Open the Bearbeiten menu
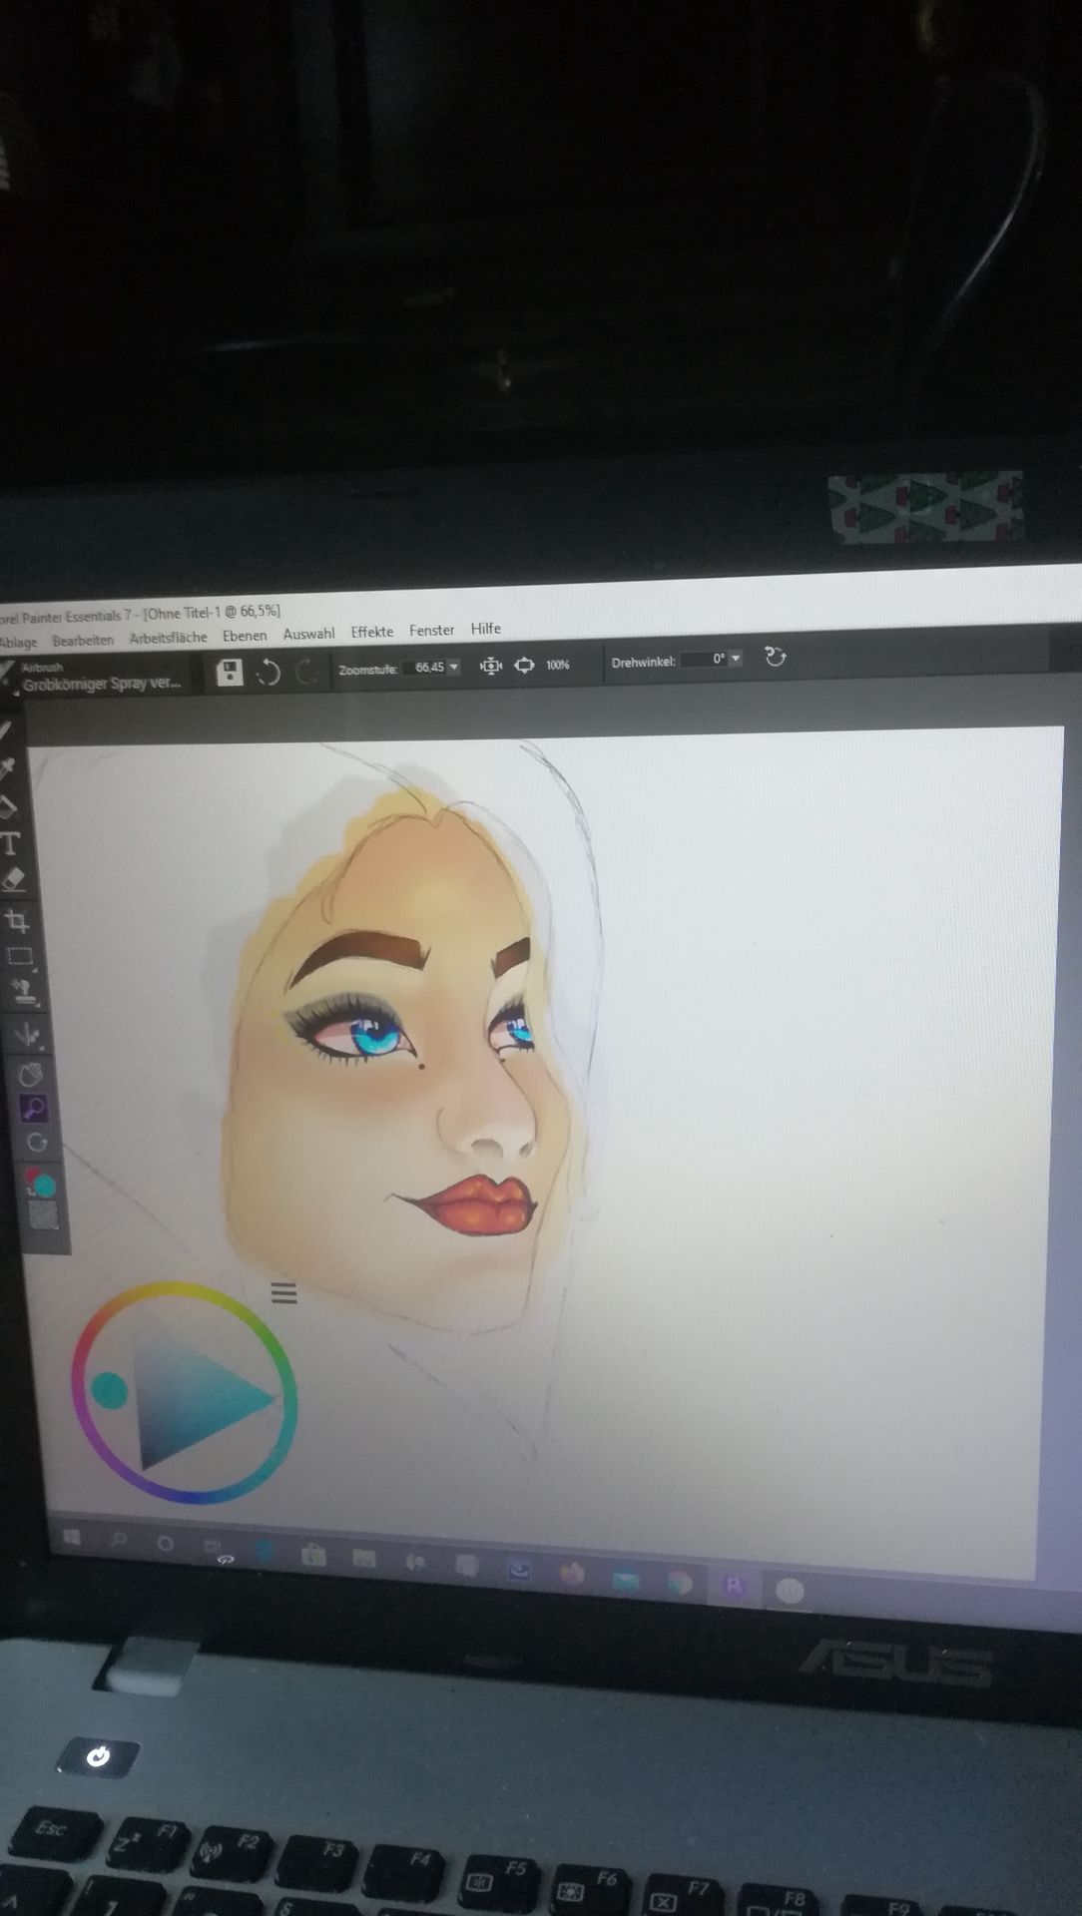 point(83,640)
